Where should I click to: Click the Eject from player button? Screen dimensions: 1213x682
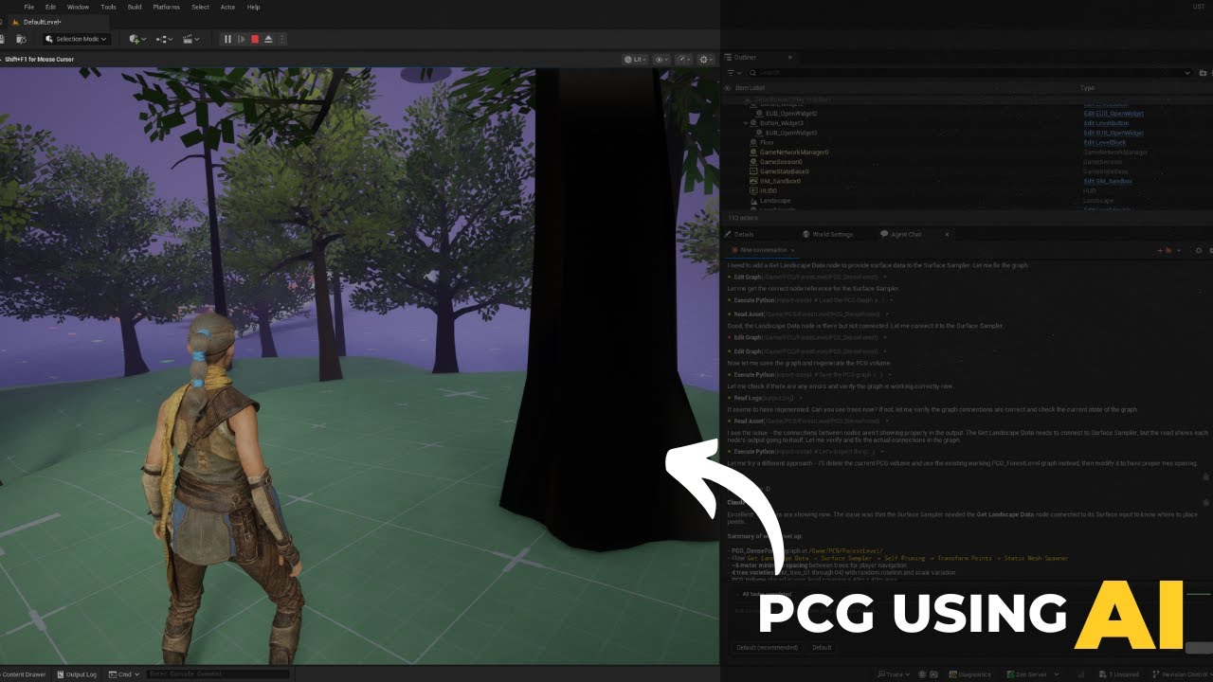[x=269, y=39]
